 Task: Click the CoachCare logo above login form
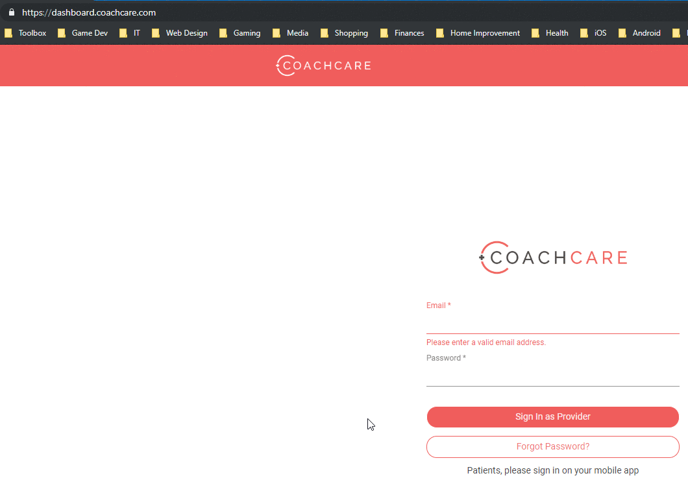click(553, 258)
